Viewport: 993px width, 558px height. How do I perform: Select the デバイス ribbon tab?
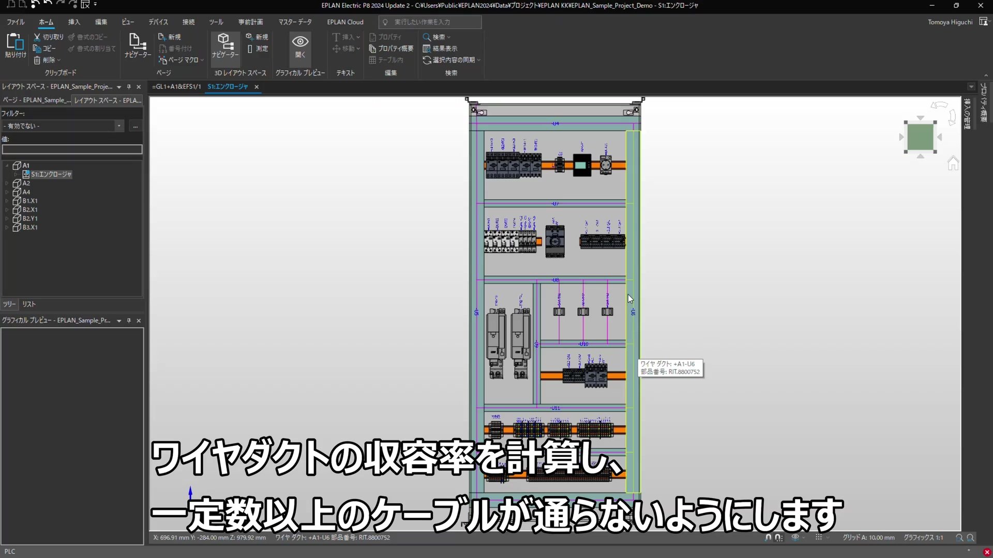click(158, 22)
